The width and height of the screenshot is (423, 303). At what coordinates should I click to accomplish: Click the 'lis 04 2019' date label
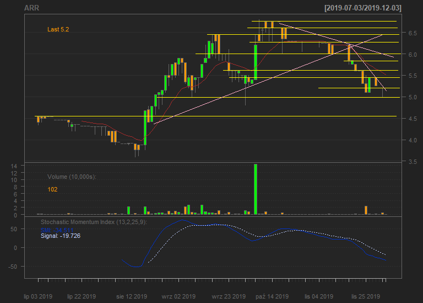(319, 296)
